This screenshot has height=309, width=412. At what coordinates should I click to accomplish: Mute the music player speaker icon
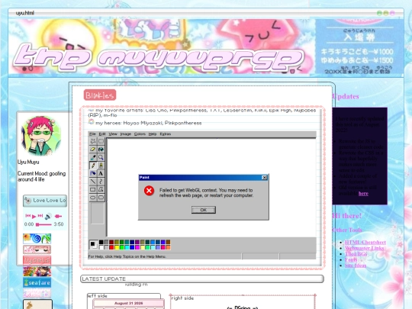pyautogui.click(x=48, y=217)
